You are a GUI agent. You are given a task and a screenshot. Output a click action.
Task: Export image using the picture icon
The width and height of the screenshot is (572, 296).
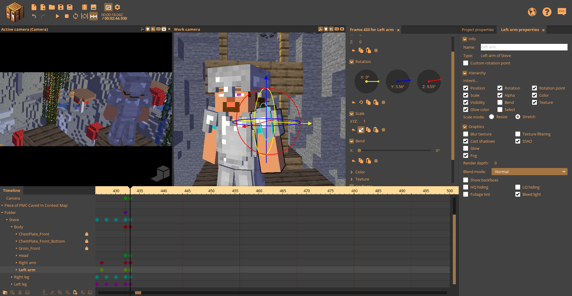[x=93, y=7]
